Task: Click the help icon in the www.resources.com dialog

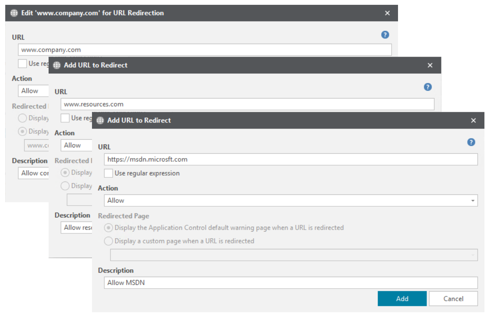Action: click(x=428, y=87)
